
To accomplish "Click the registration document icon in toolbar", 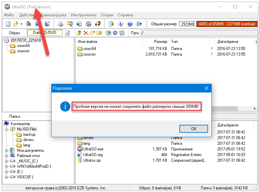I will [x=111, y=24].
